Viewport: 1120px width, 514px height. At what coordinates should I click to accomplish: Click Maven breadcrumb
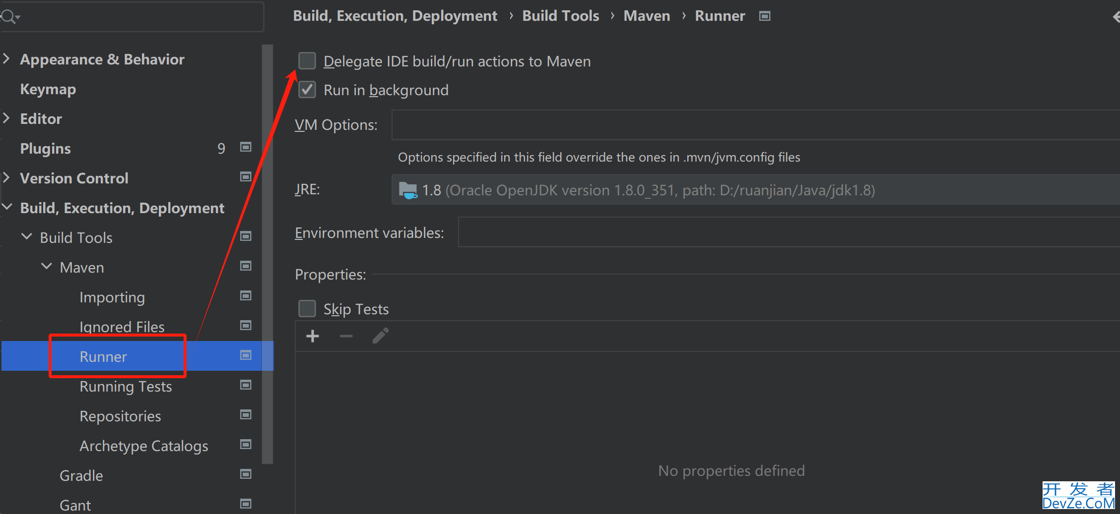coord(647,16)
